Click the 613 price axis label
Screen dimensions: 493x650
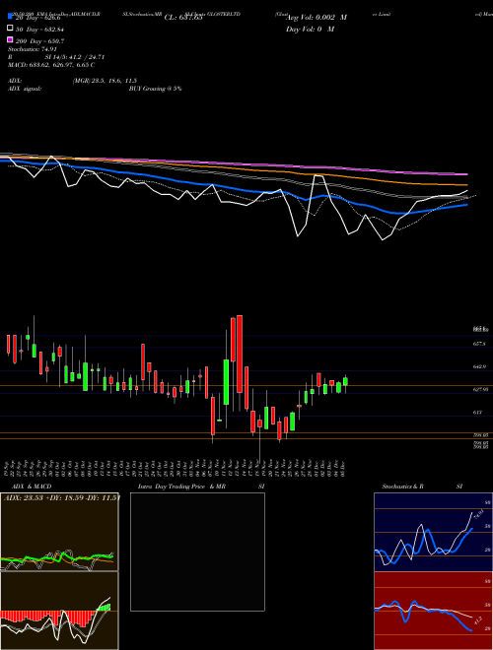[477, 413]
